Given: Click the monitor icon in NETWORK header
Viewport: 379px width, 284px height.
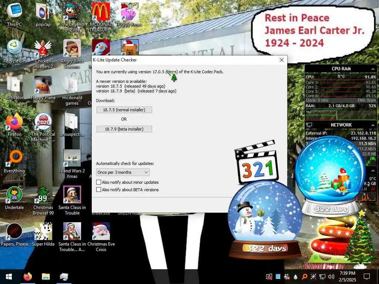Looking at the screenshot, I should point(309,125).
